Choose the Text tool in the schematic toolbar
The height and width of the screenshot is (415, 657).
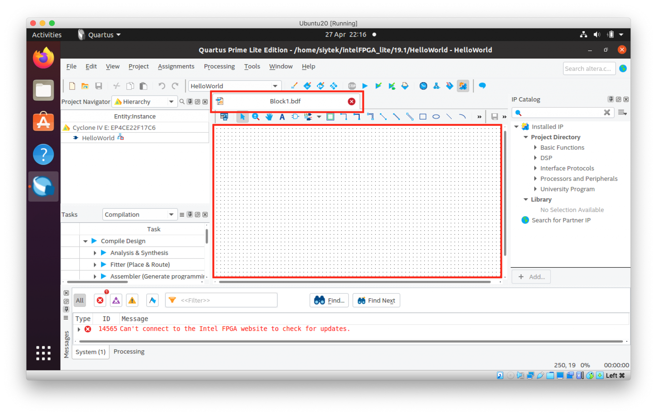[x=282, y=117]
